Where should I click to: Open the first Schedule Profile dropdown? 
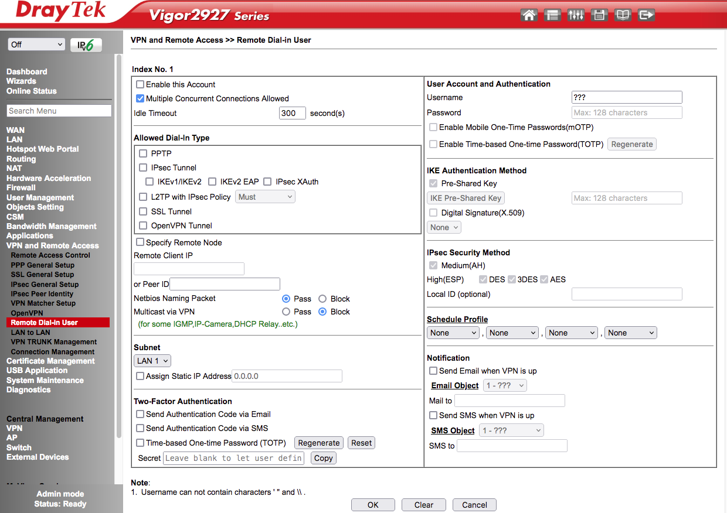click(453, 332)
